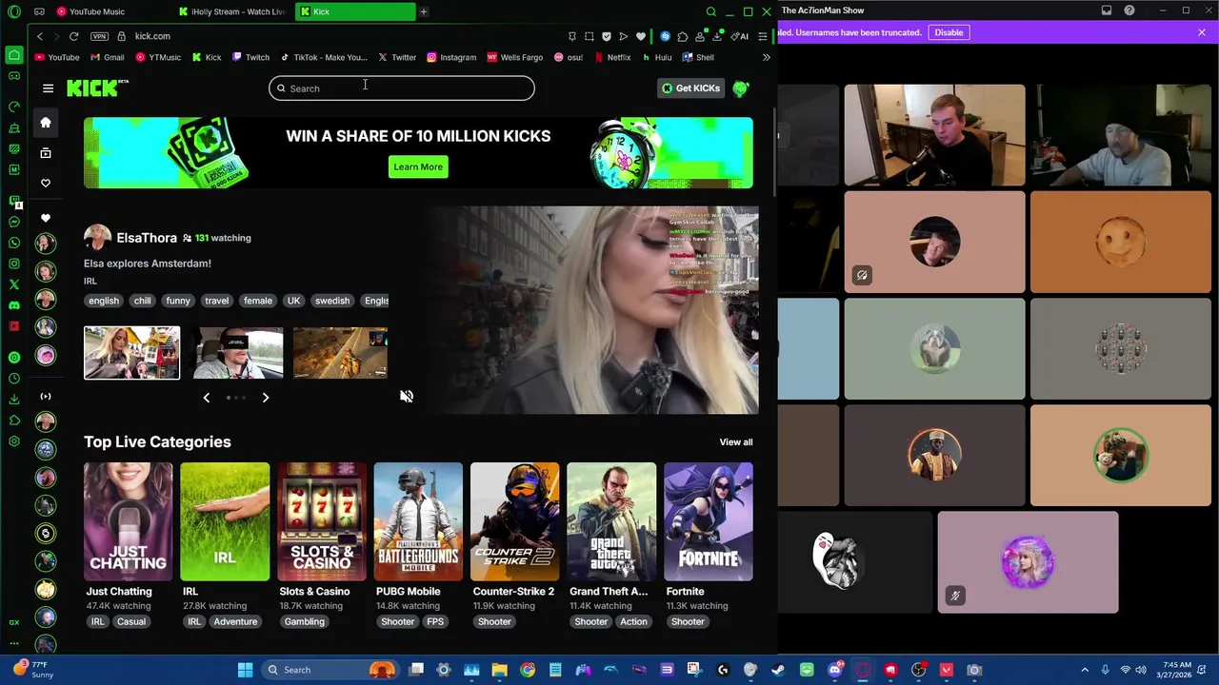
Task: Dismiss the purple banner with X
Action: tap(1202, 32)
